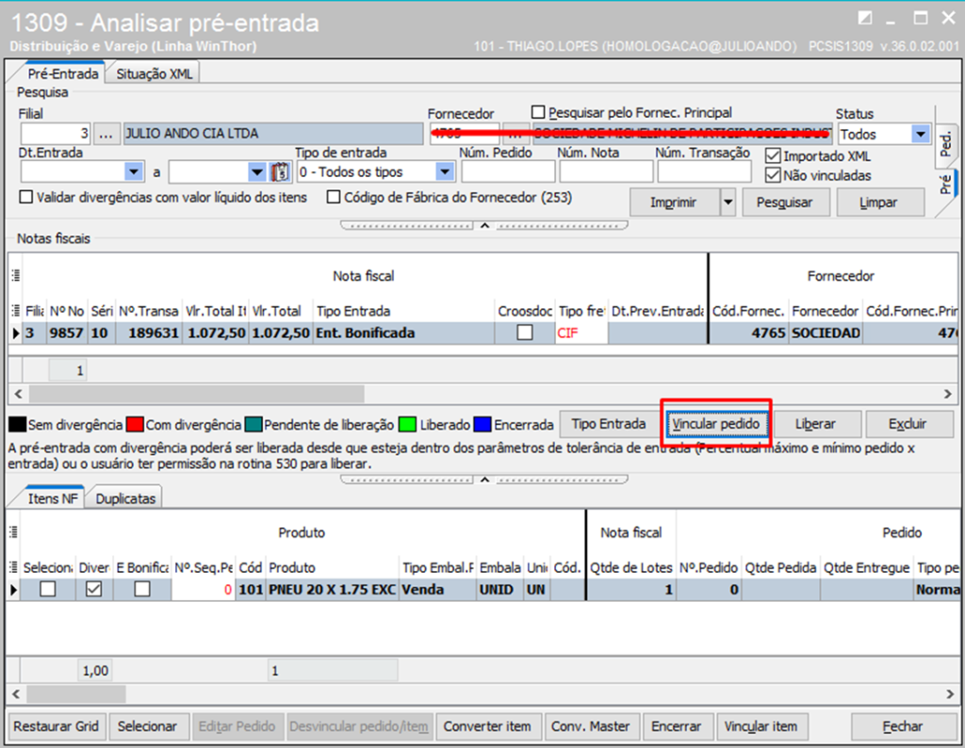Image resolution: width=965 pixels, height=748 pixels.
Task: Click the Vincular pedido button
Action: point(715,424)
